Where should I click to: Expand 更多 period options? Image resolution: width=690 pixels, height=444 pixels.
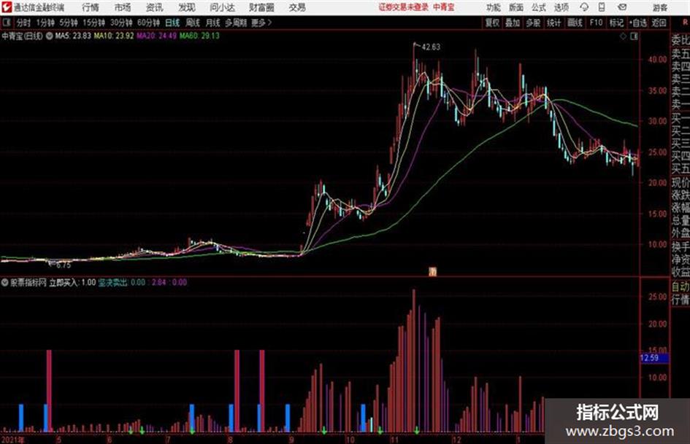click(x=262, y=23)
